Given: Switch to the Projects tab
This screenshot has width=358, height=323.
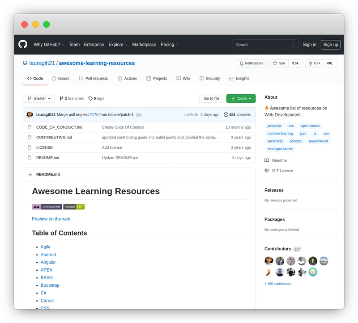Looking at the screenshot, I should (x=157, y=79).
